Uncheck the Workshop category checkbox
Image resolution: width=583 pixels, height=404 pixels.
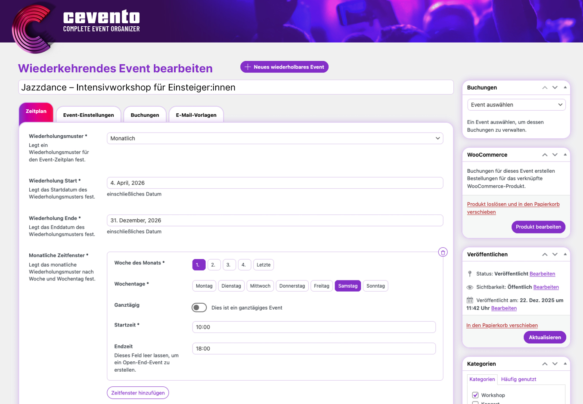point(475,395)
